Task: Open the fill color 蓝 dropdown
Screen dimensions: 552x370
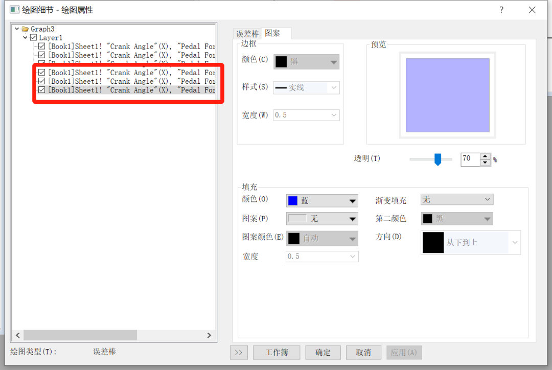Action: [322, 201]
